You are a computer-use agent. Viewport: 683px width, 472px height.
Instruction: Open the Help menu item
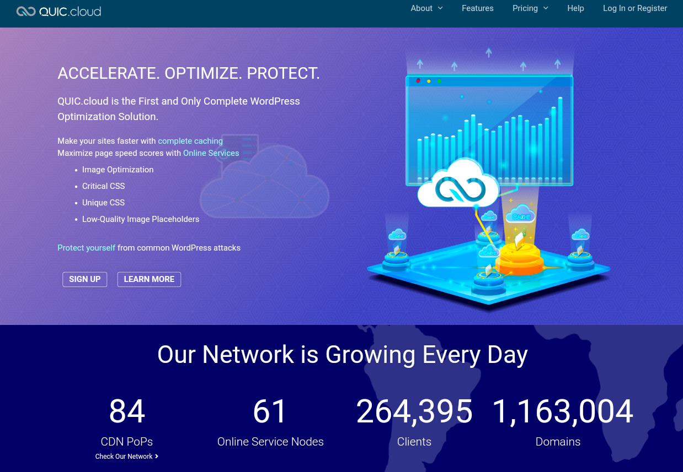click(575, 8)
